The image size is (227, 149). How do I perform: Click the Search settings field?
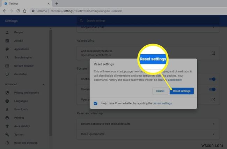click(x=148, y=21)
